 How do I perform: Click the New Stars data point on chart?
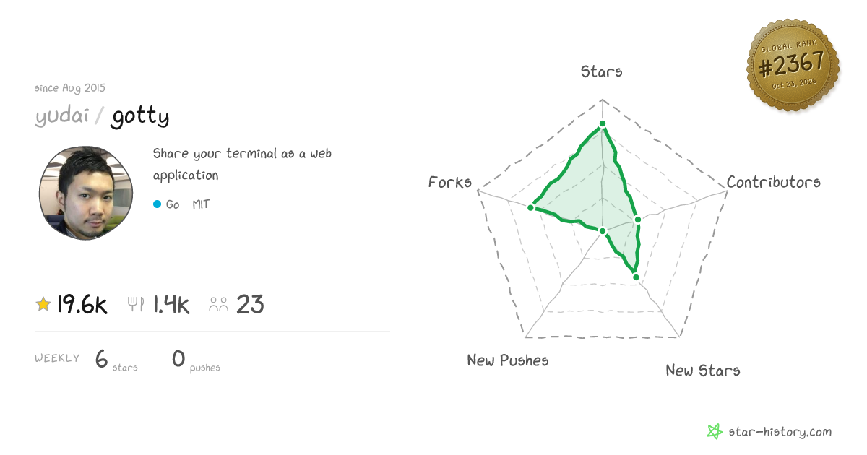click(636, 276)
